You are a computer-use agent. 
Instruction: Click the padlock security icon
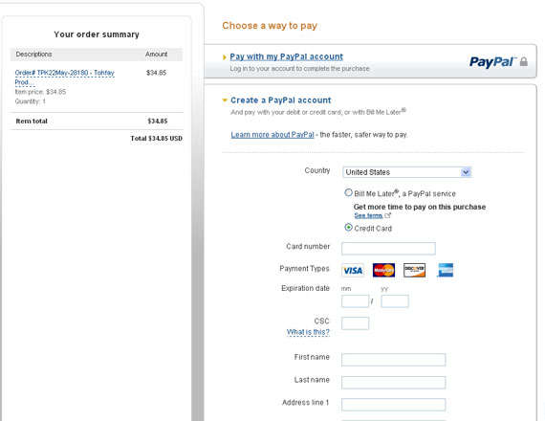coord(524,62)
